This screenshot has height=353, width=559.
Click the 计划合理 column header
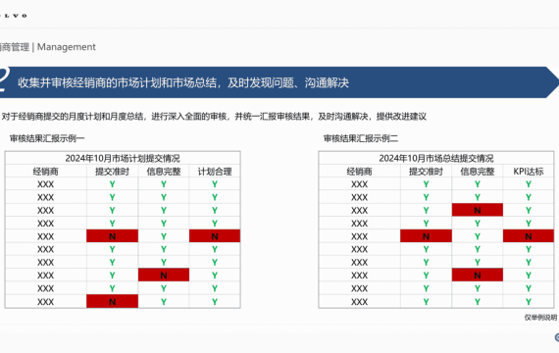[x=215, y=172]
